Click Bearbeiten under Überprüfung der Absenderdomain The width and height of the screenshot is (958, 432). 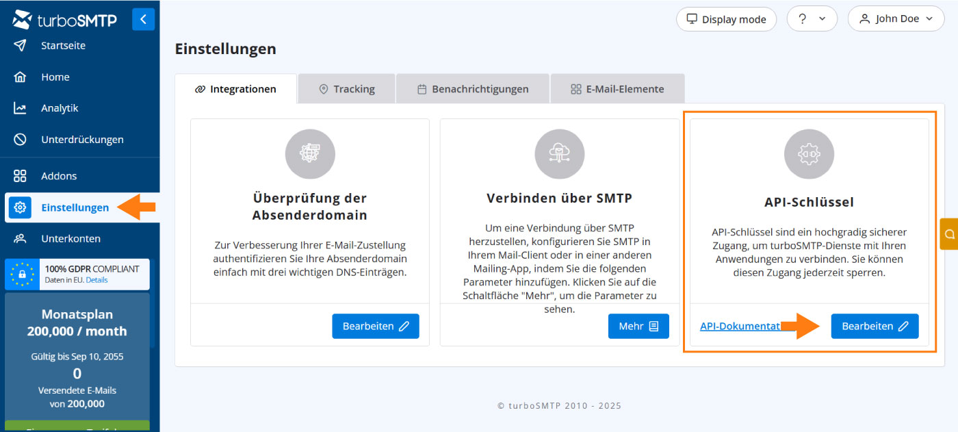coord(376,327)
